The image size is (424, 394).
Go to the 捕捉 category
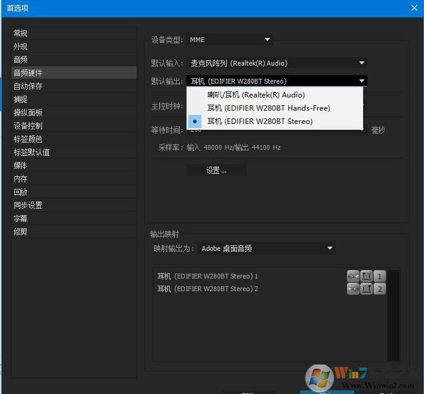(x=74, y=99)
